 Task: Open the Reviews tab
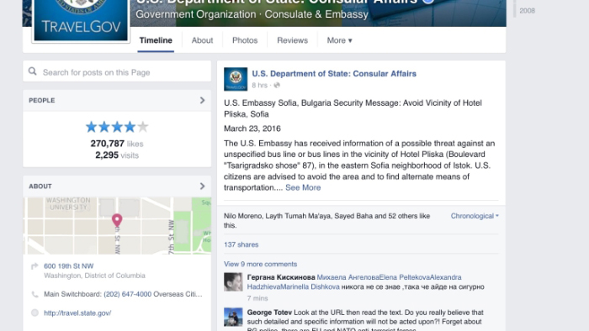(292, 40)
